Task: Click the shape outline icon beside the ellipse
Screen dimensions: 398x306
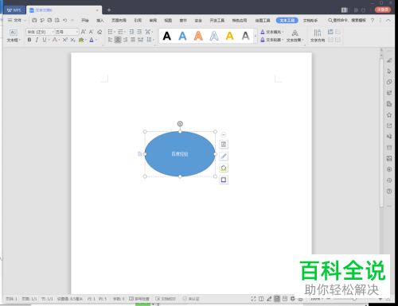Action: pyautogui.click(x=224, y=180)
